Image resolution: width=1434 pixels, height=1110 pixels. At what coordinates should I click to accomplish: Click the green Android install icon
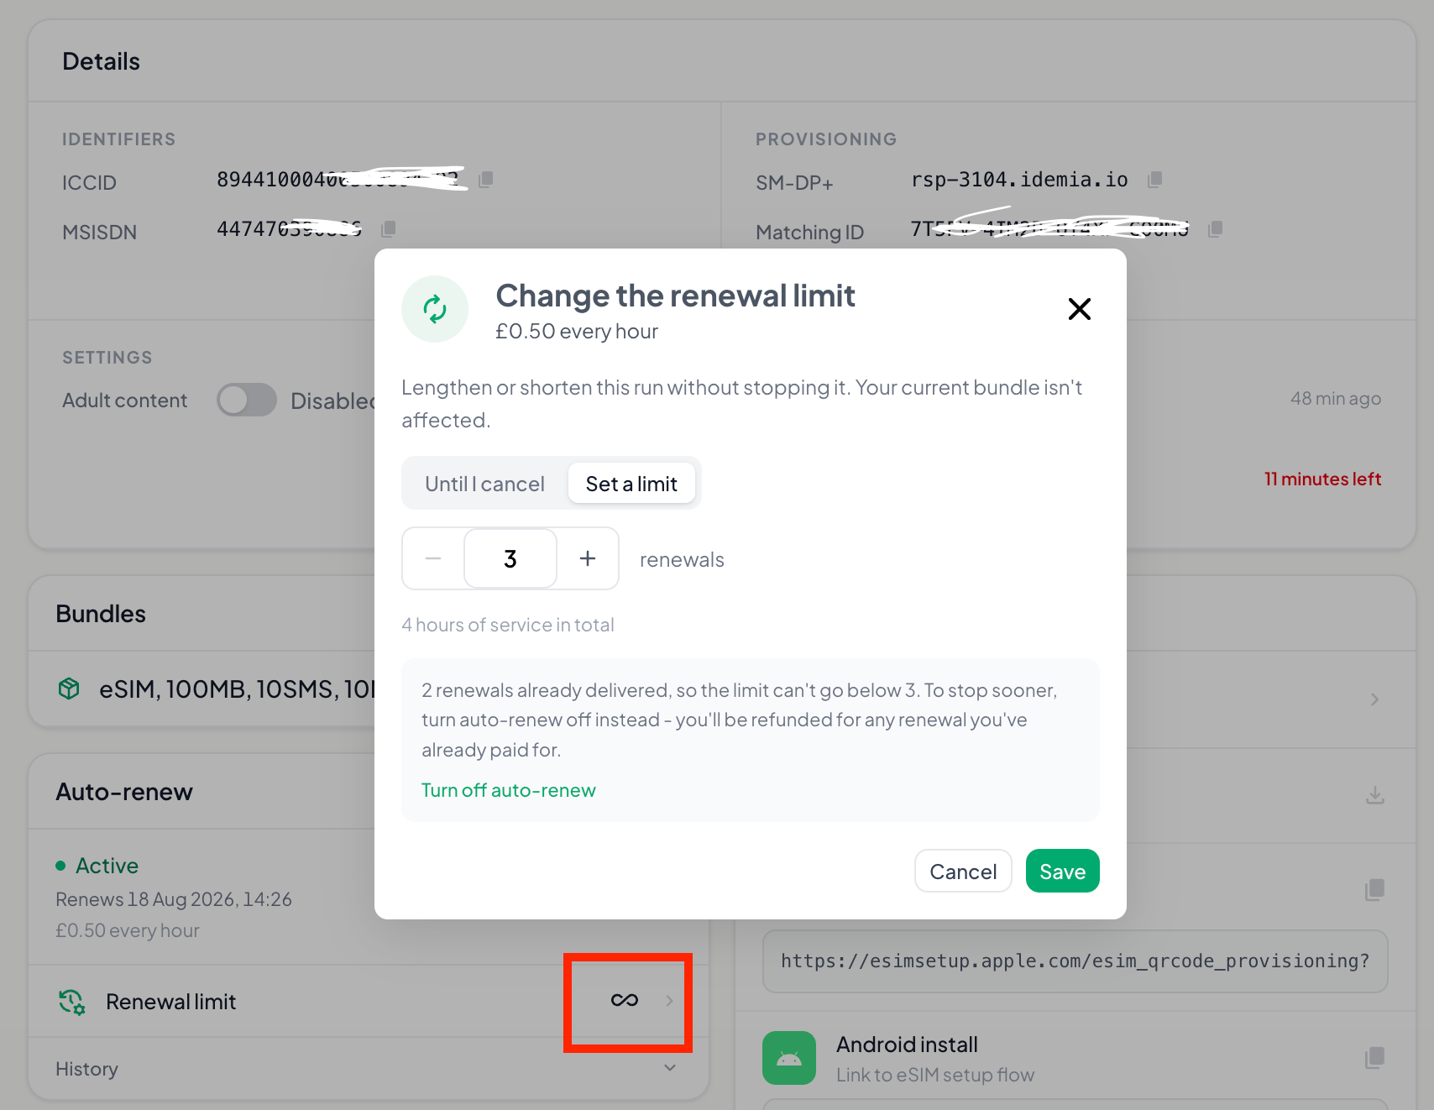(x=789, y=1058)
